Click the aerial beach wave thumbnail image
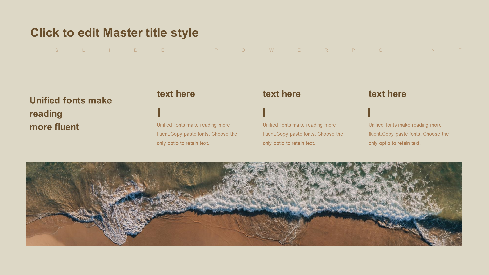 click(x=244, y=204)
